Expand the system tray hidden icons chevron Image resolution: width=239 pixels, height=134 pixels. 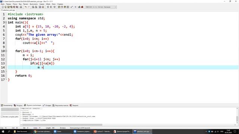point(206,131)
